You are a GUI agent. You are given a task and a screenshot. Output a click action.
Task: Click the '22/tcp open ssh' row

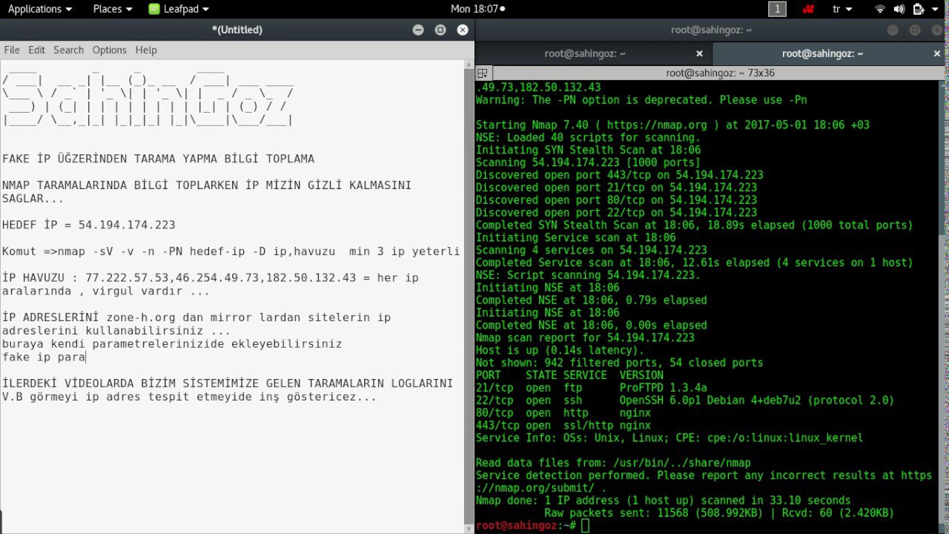coord(685,400)
